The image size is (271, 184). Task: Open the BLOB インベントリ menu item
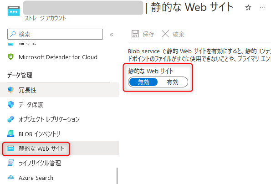[60, 134]
